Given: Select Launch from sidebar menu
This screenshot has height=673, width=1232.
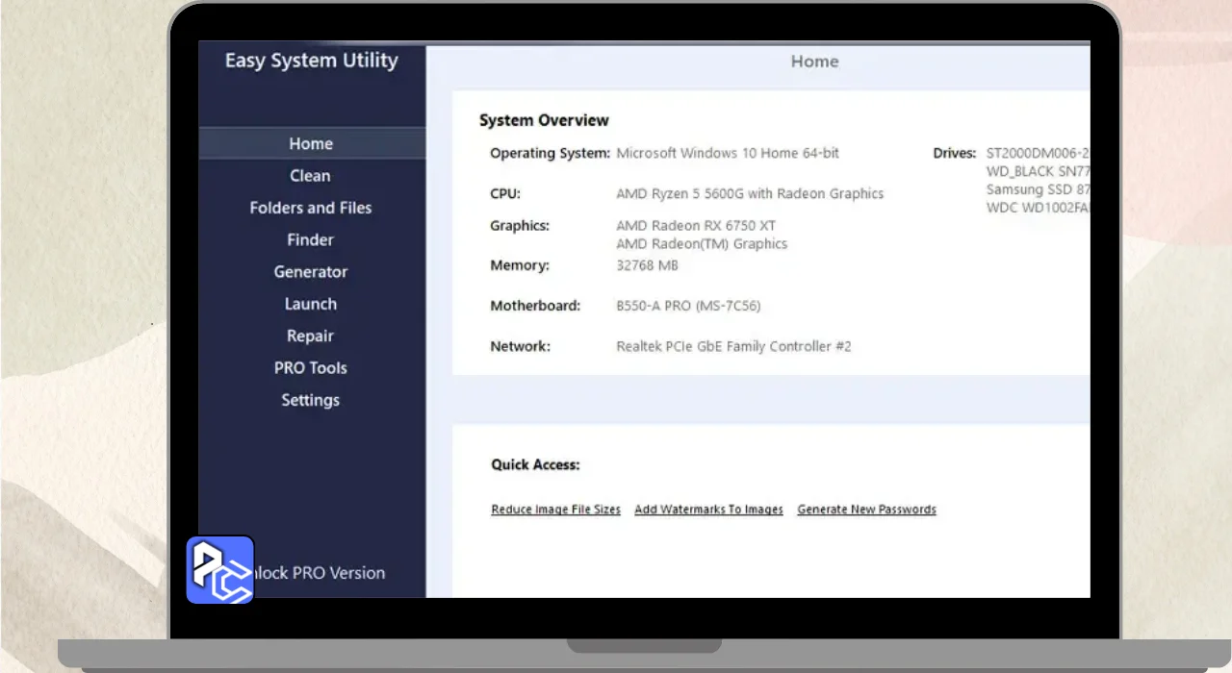Looking at the screenshot, I should point(310,304).
